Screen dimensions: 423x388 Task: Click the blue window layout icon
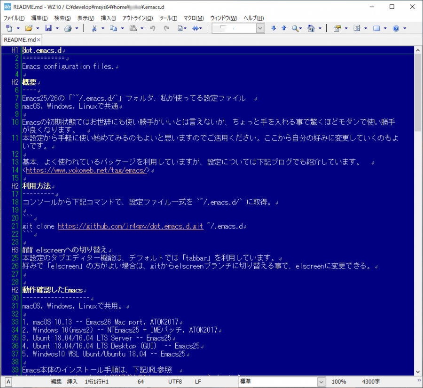[376, 28]
